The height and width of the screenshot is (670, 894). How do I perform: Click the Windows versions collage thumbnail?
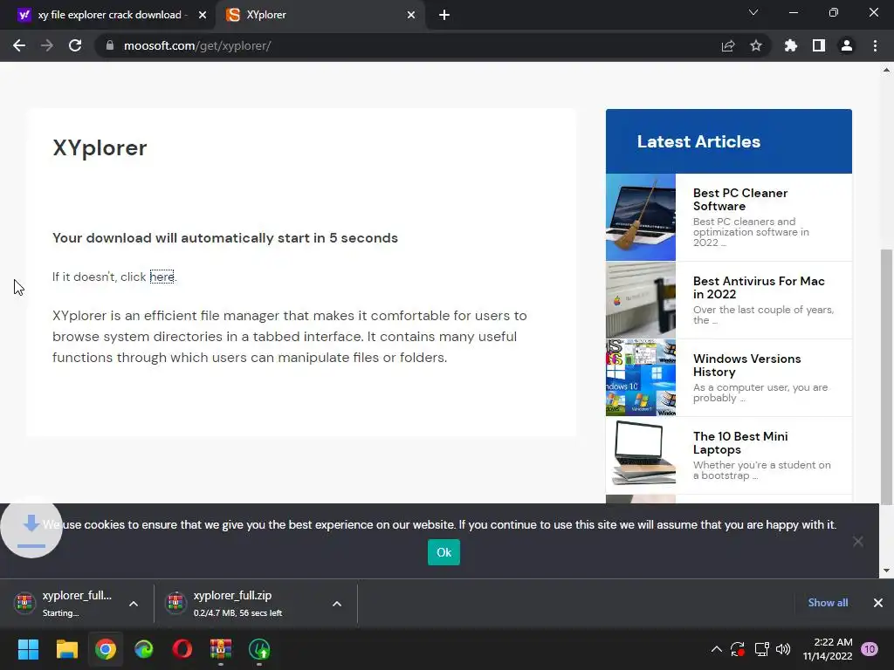tap(640, 378)
